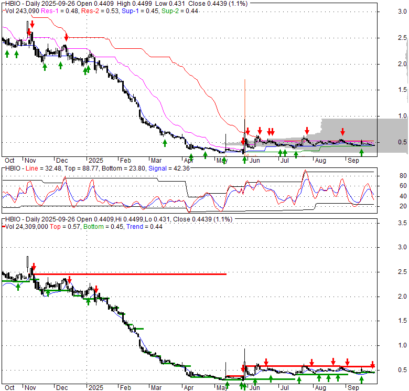Click the HBIO - Line = 32.48 oscillator label

[33, 168]
